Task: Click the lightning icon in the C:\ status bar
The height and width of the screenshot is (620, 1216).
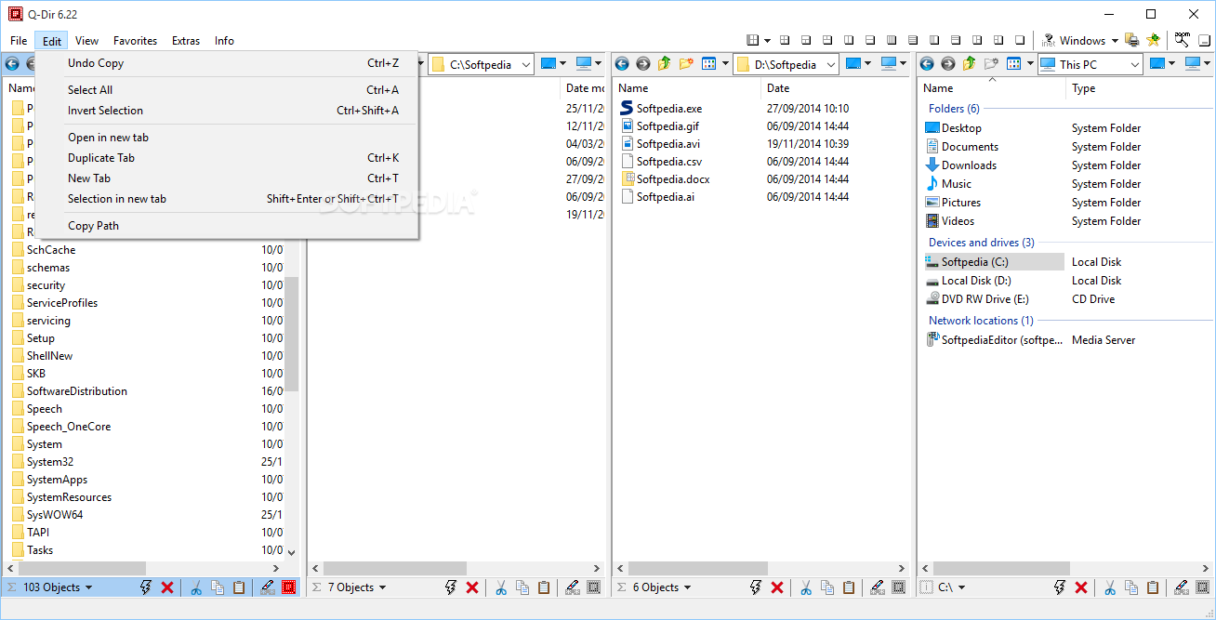Action: [1060, 587]
